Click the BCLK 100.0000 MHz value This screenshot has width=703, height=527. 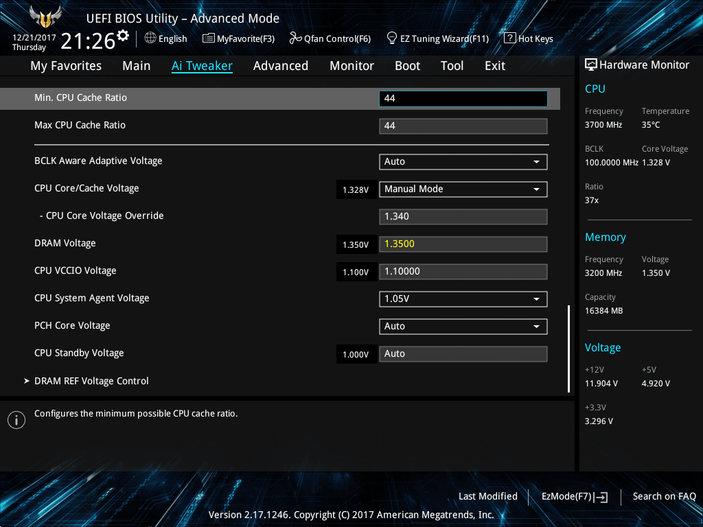tap(612, 162)
